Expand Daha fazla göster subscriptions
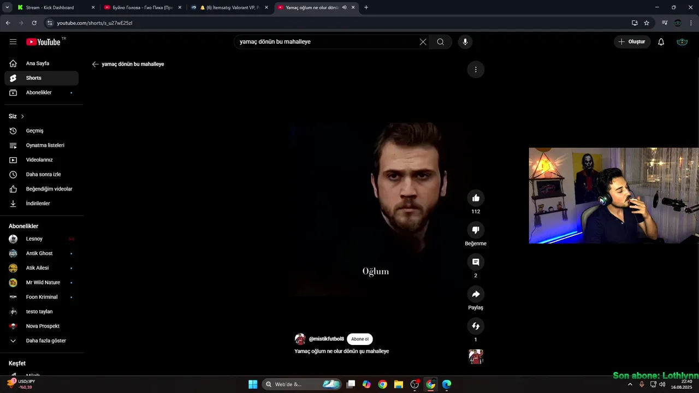This screenshot has height=393, width=699. pos(42,341)
